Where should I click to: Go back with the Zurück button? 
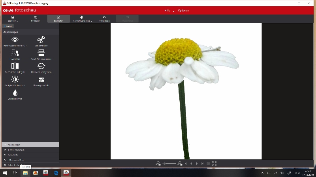[8, 26]
